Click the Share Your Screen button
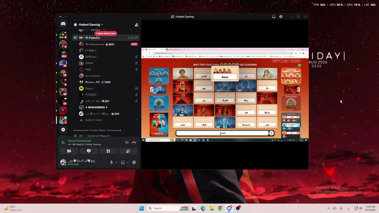Image resolution: width=379 pixels, height=213 pixels. click(x=89, y=151)
